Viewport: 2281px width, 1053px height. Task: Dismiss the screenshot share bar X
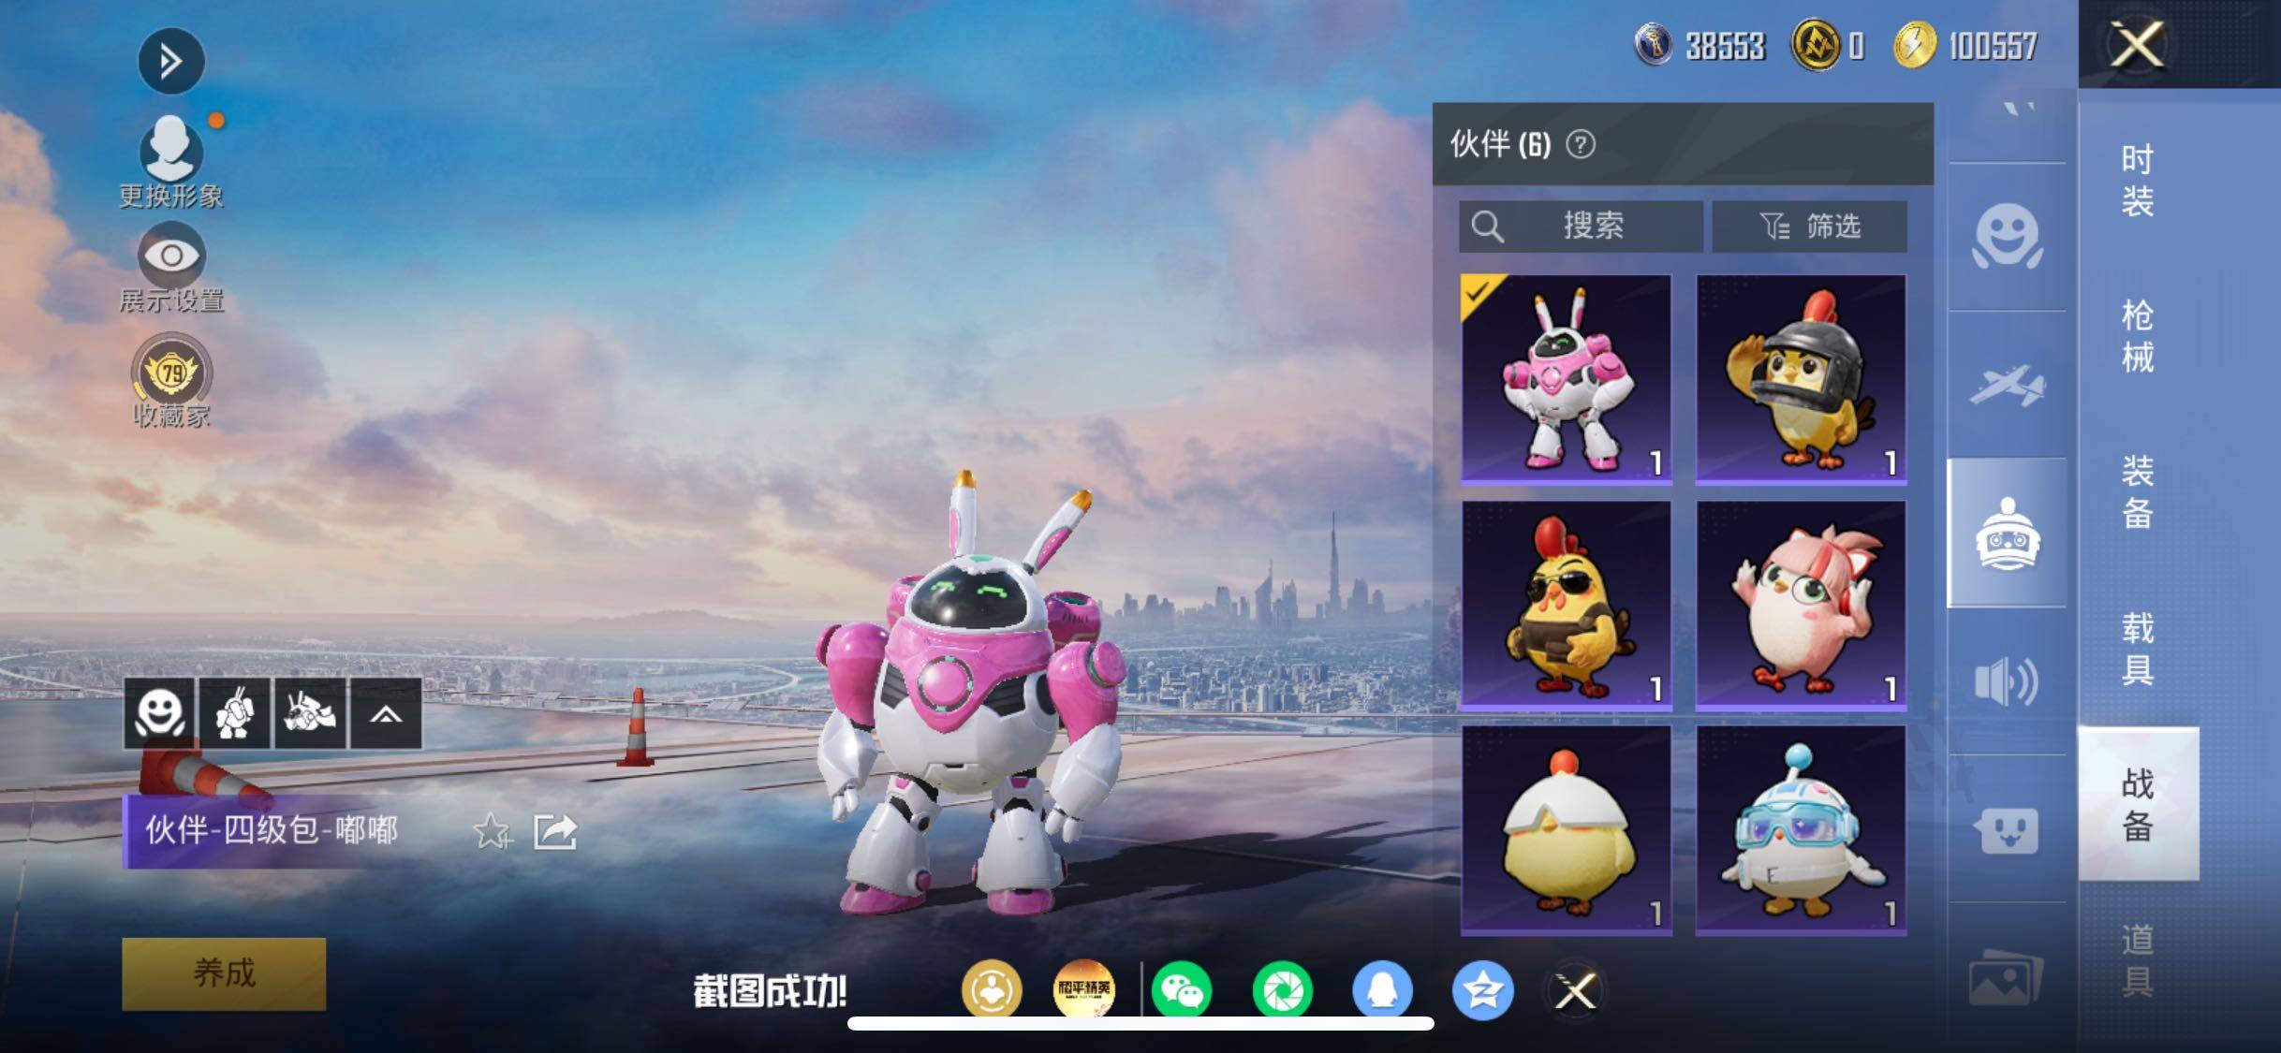(1574, 990)
